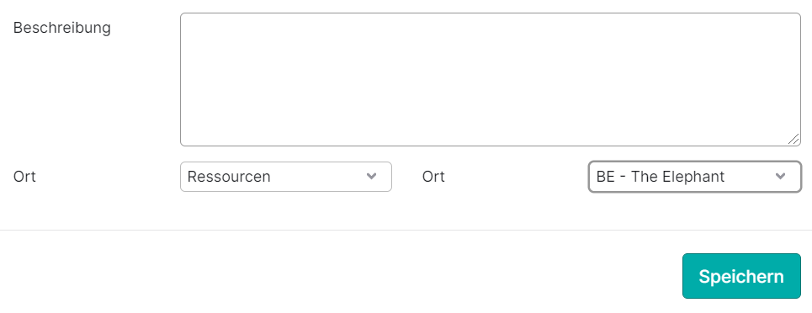Place cursor in the empty description box
The width and height of the screenshot is (812, 313).
[491, 79]
